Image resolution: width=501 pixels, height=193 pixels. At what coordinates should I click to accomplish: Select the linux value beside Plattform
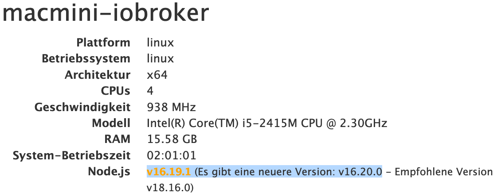pyautogui.click(x=160, y=43)
